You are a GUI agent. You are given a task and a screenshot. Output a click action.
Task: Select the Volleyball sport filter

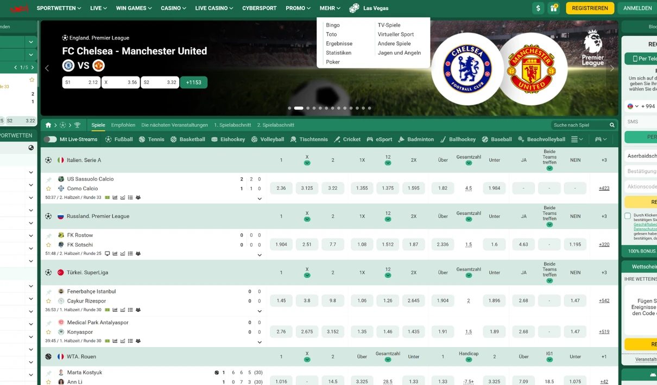[x=268, y=139]
